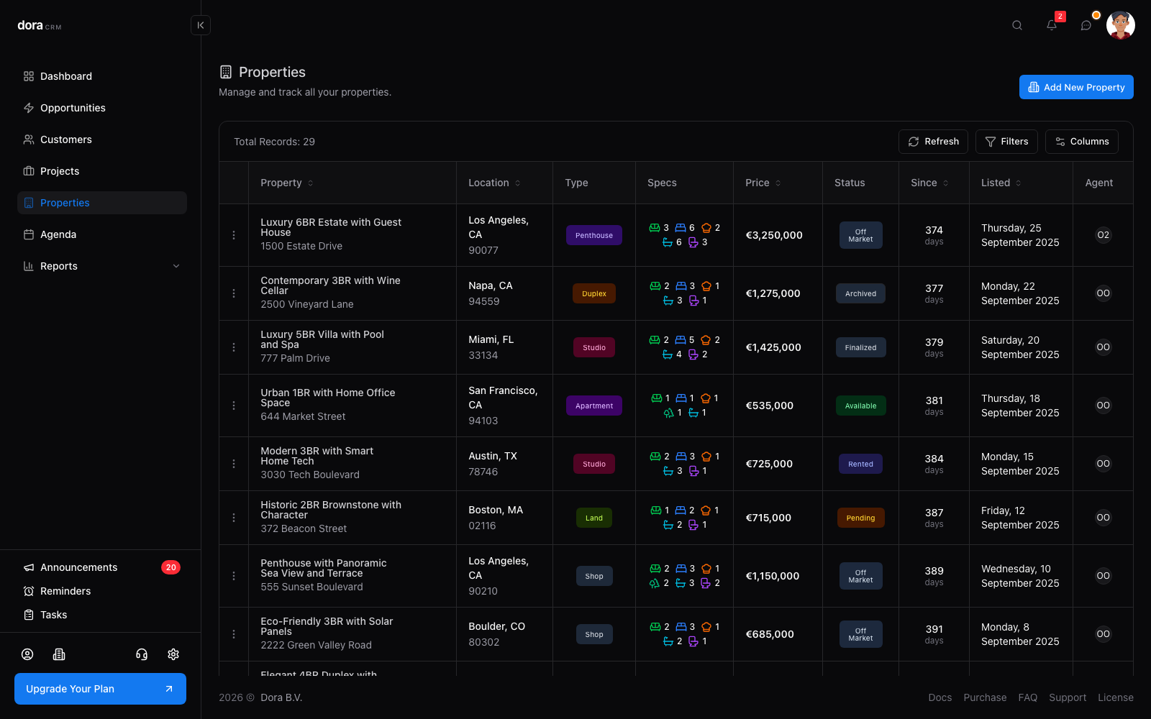
Task: Open the user avatar menu
Action: coord(1121,25)
